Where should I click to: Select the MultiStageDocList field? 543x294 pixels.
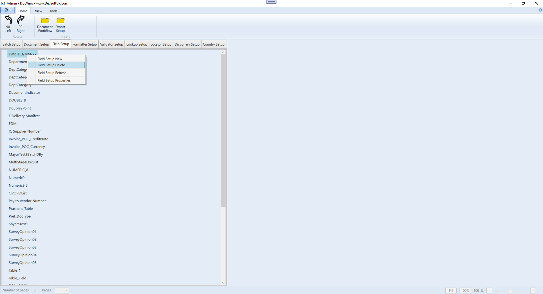(x=23, y=162)
